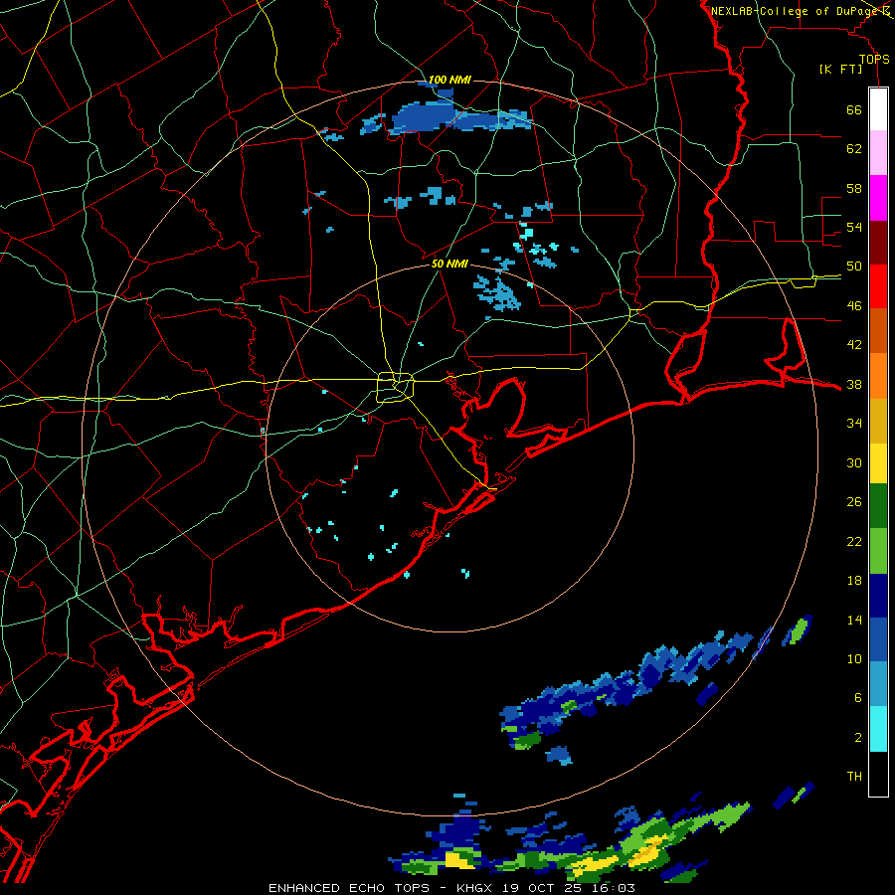
Task: Click the 10 value on the scale
Action: coord(854,658)
